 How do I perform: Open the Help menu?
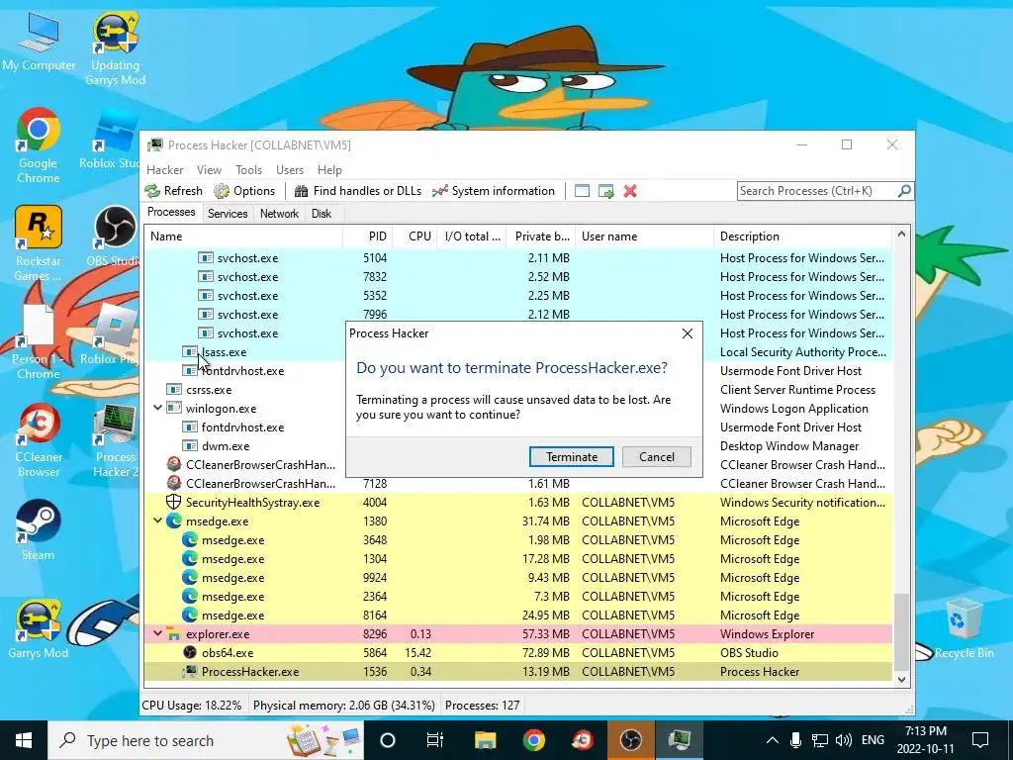[x=329, y=170]
